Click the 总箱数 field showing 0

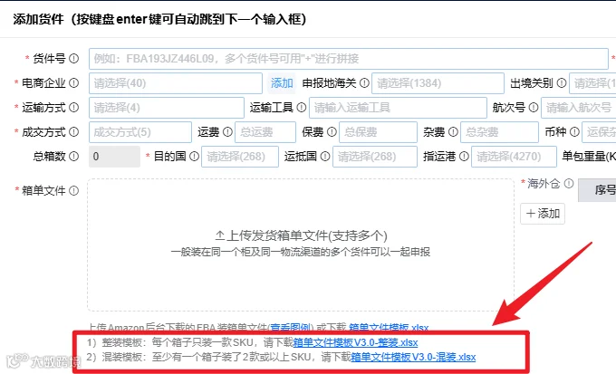click(x=114, y=157)
